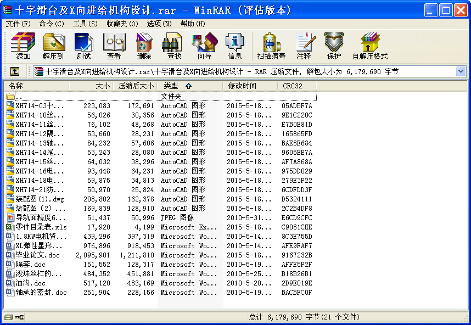Image resolution: width=471 pixels, height=325 pixels.
Task: Click the WinRAR icon in title bar
Action: pos(8,10)
